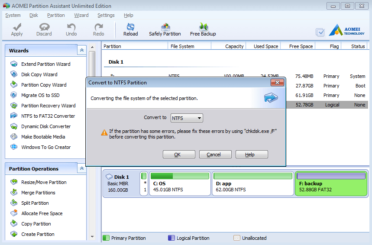Viewport: 372px width, 245px height.
Task: Open the Partition menu
Action: 56,15
